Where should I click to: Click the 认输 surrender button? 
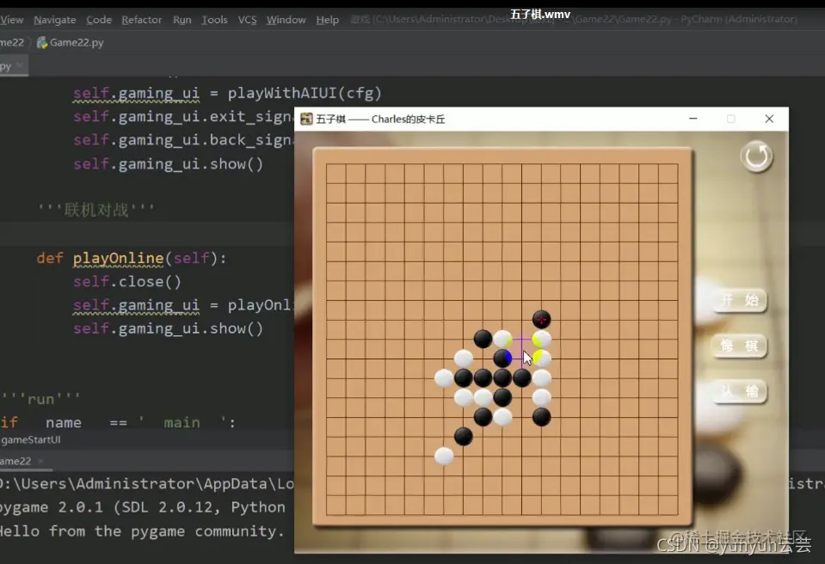click(x=739, y=390)
